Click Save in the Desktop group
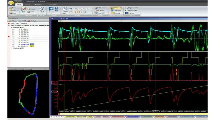The width and height of the screenshot is (215, 120). click(x=13, y=13)
